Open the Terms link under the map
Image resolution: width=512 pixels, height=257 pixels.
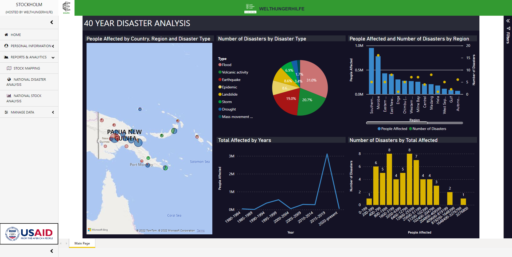click(x=201, y=230)
